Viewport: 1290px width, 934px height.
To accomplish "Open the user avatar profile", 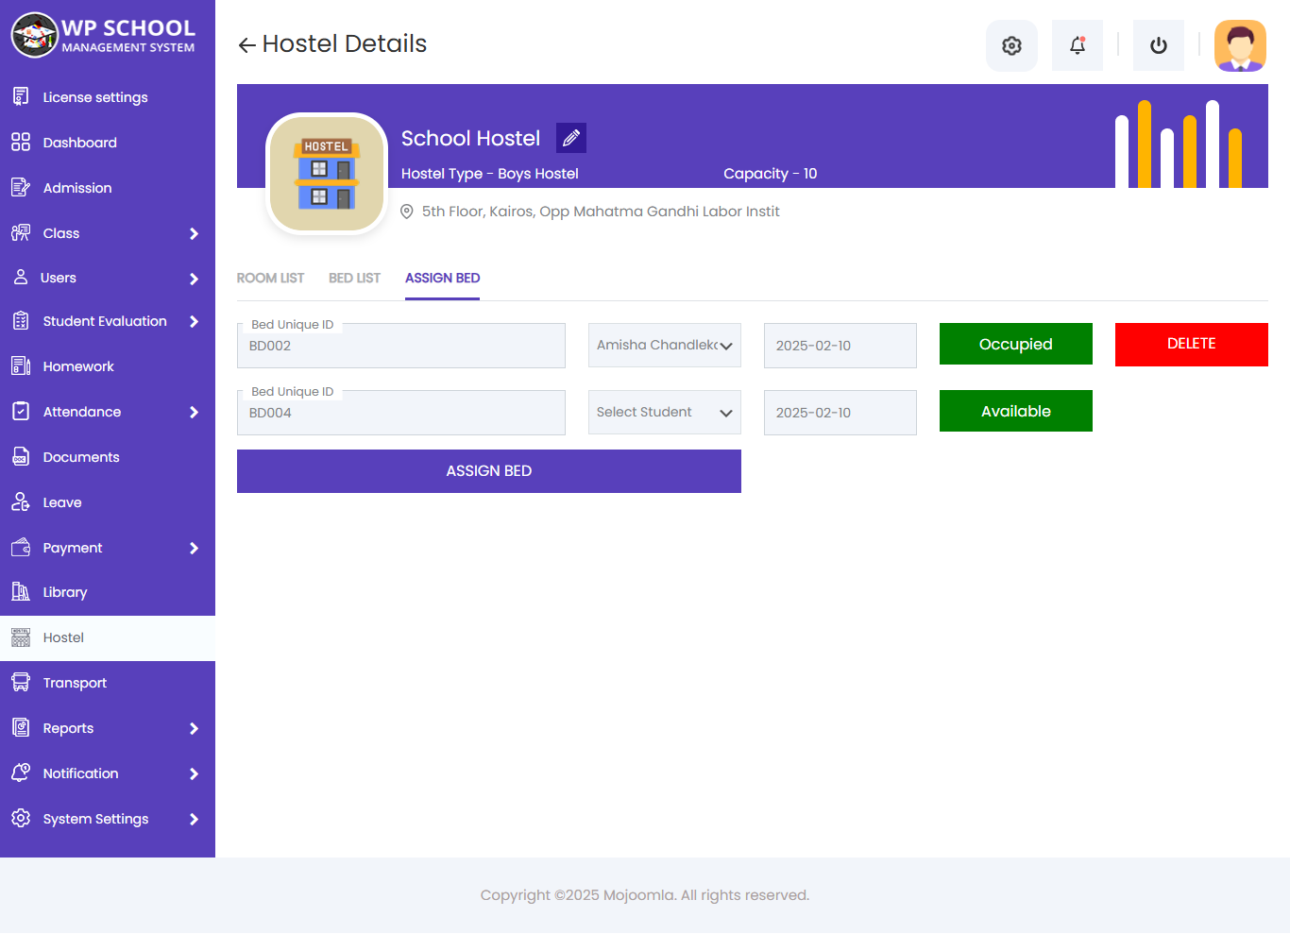I will click(x=1240, y=45).
